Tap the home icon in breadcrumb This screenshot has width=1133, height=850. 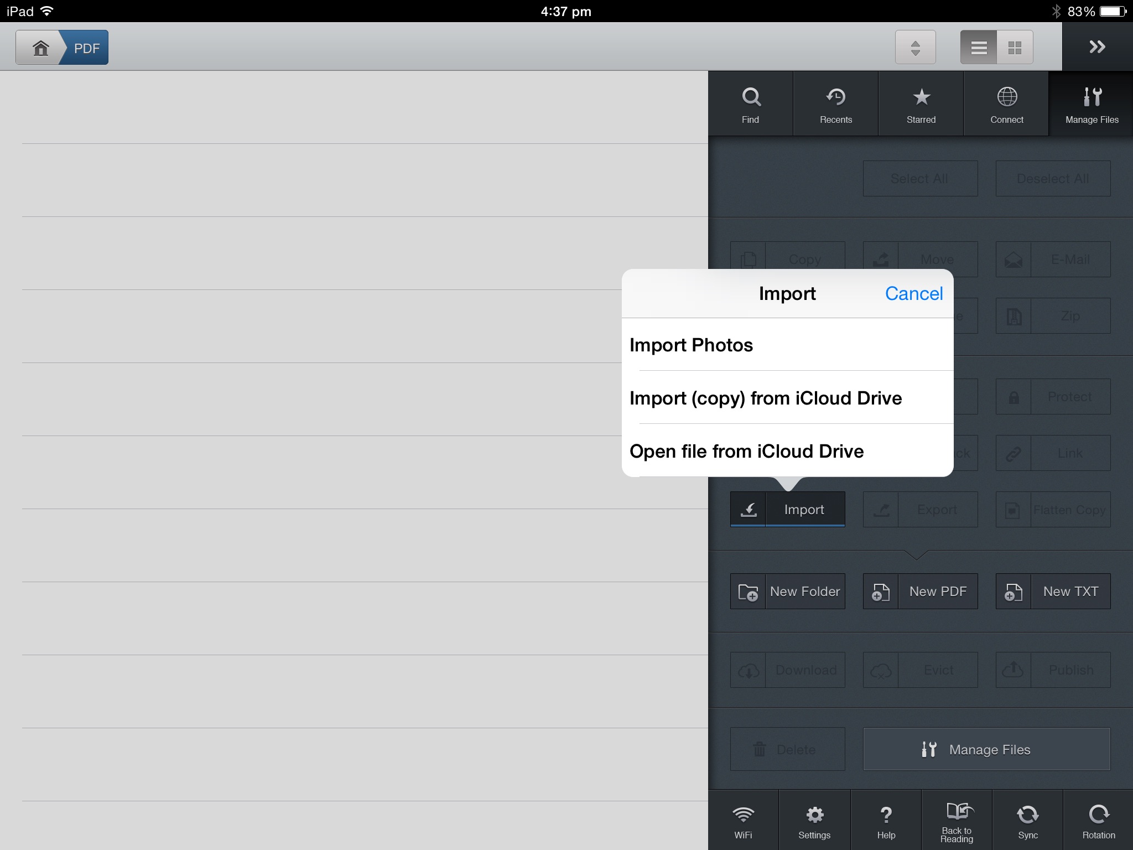pyautogui.click(x=40, y=48)
